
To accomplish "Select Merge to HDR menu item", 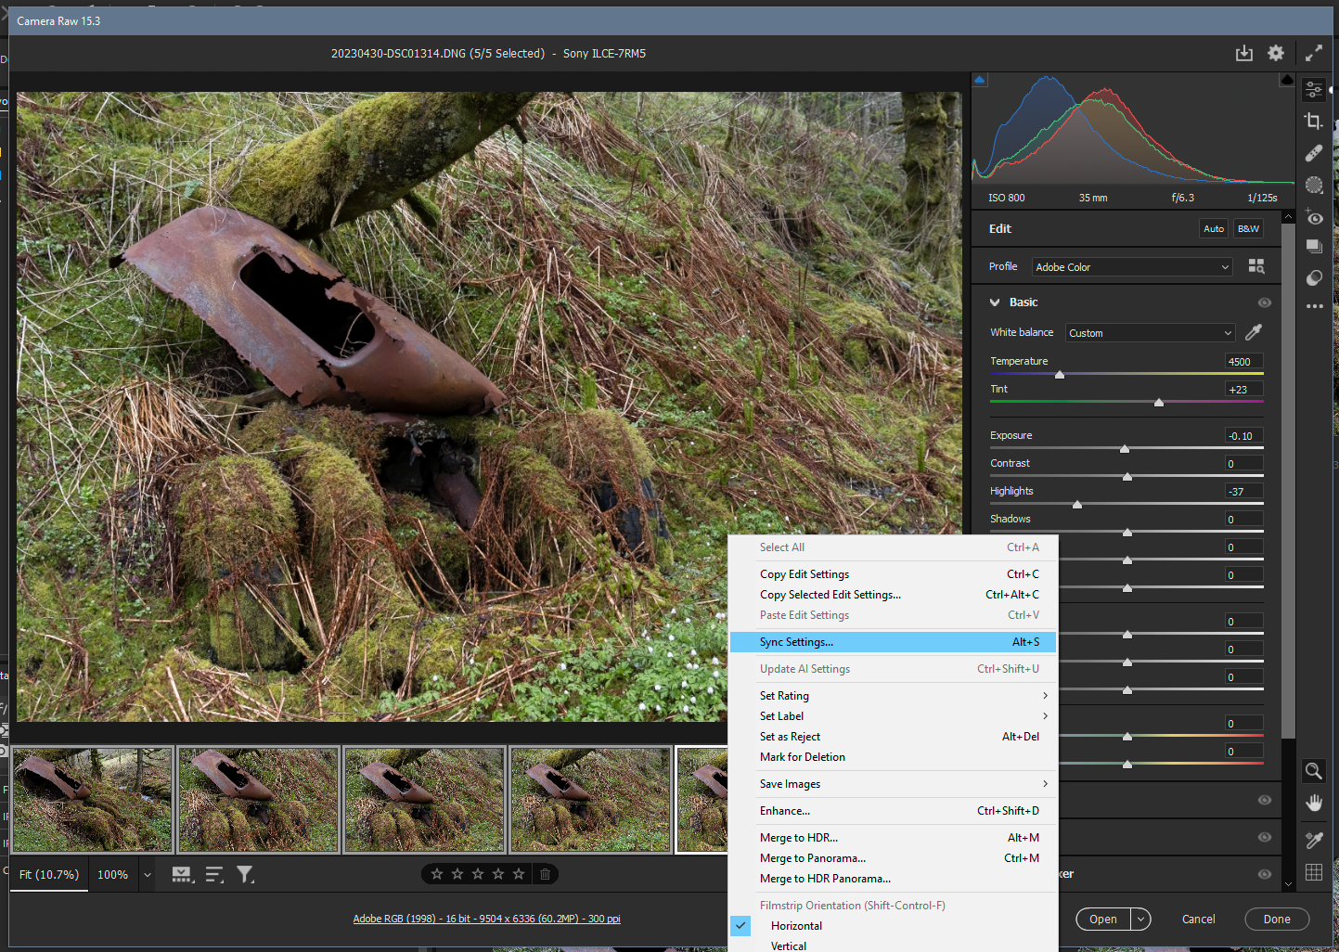I will tap(799, 837).
